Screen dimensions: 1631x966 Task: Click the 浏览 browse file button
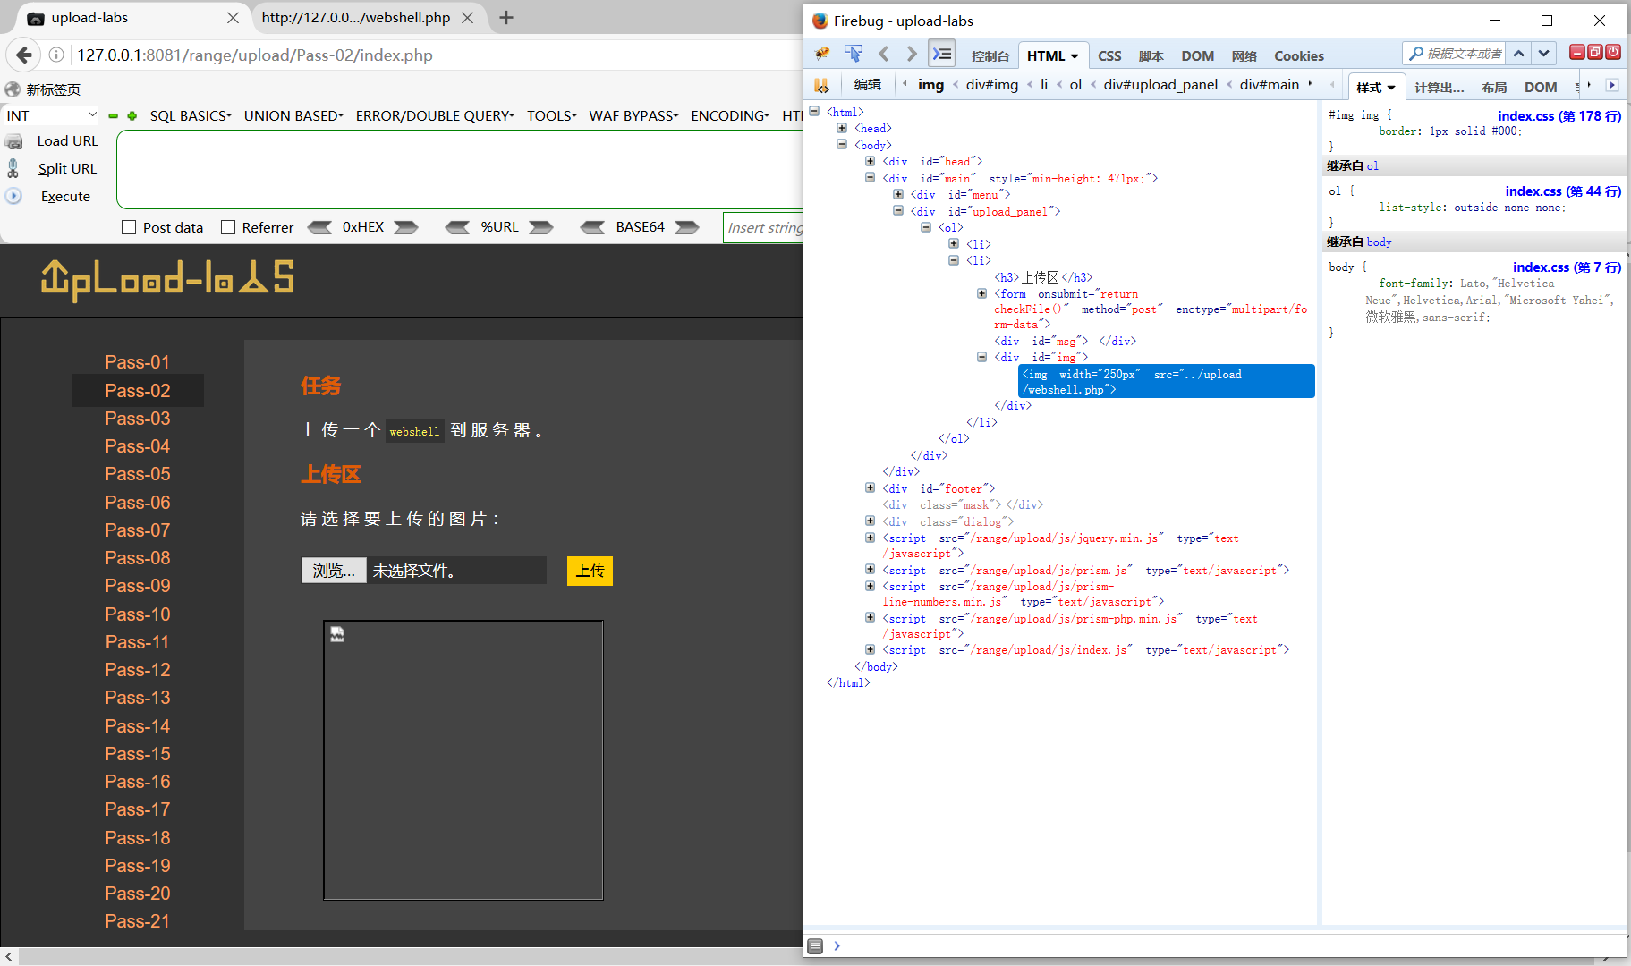[334, 571]
